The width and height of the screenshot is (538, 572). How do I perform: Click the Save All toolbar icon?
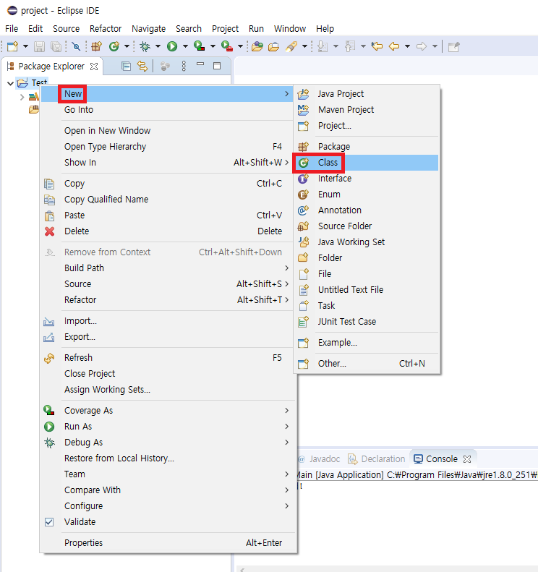click(x=56, y=46)
